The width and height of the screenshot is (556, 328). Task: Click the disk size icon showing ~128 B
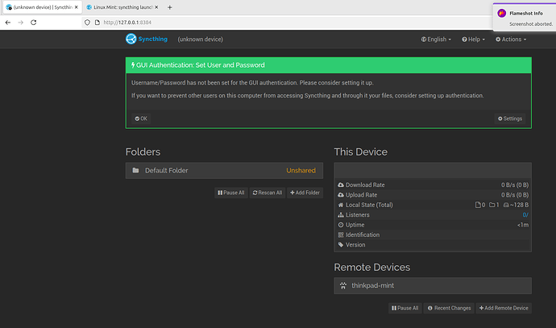coord(506,205)
